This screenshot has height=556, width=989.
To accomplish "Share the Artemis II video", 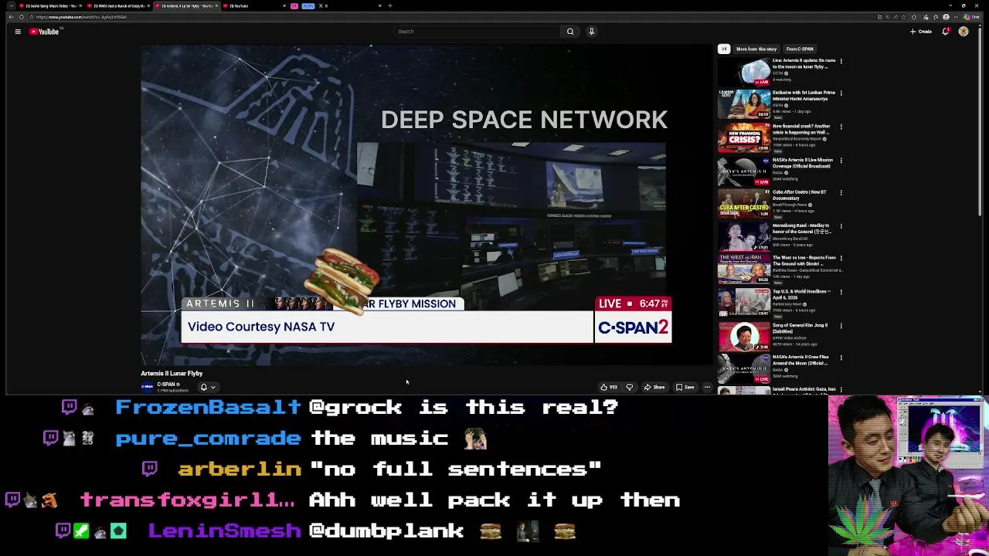I will [654, 388].
